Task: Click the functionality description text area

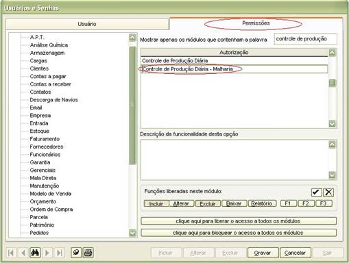Action: [234, 160]
